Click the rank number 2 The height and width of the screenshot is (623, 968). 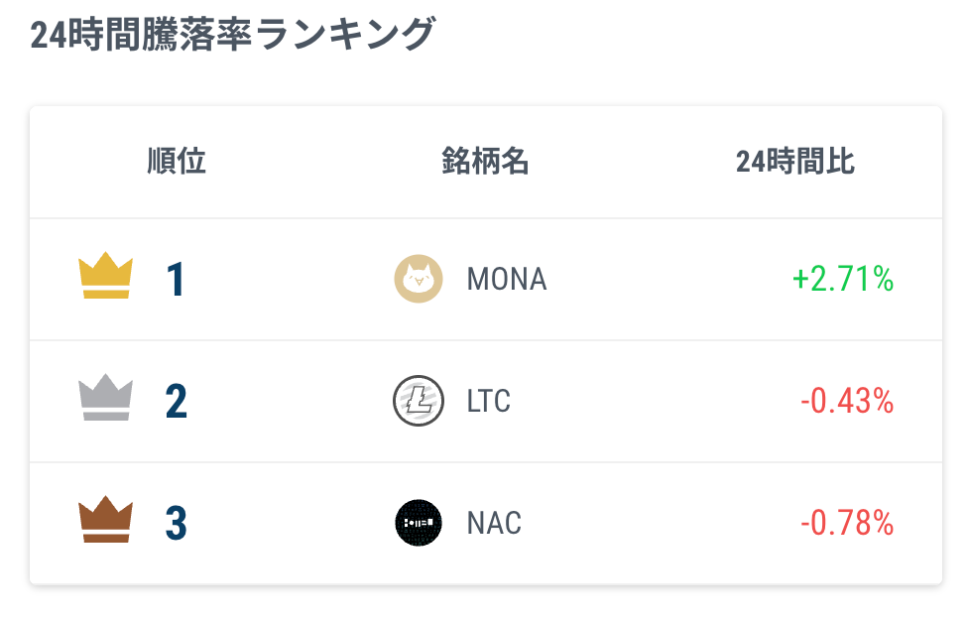177,402
